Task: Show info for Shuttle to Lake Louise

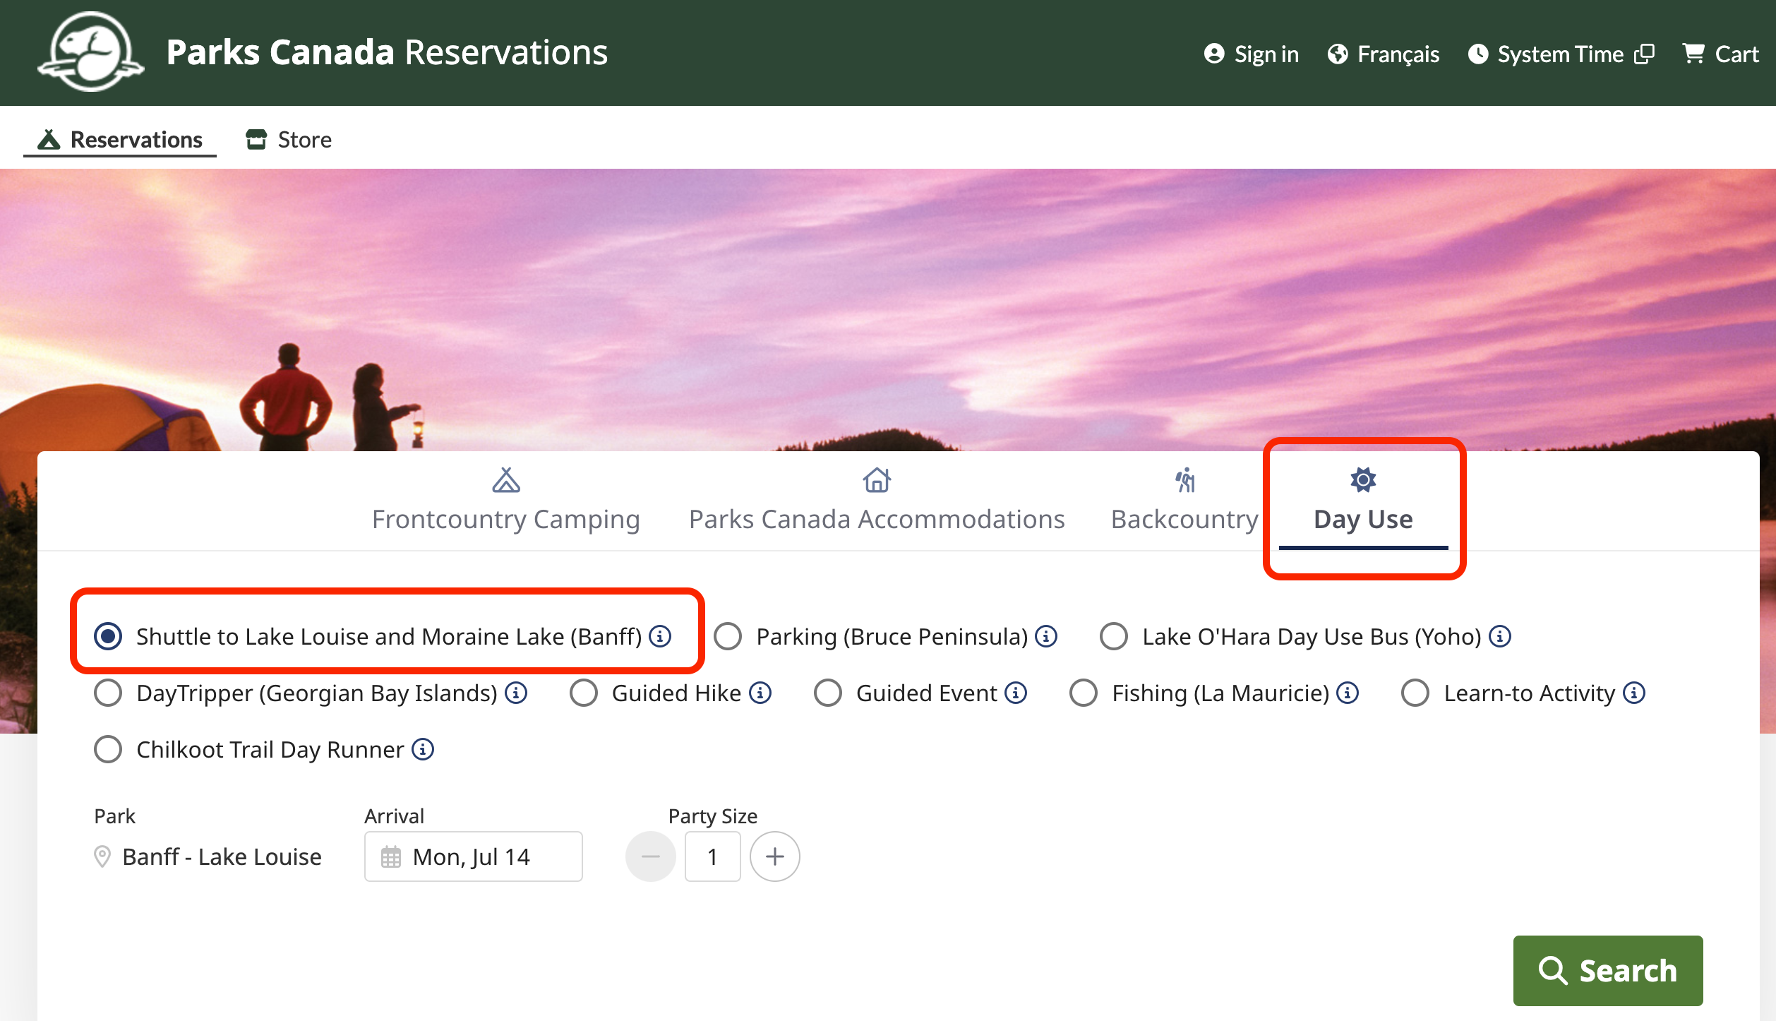Action: point(660,635)
